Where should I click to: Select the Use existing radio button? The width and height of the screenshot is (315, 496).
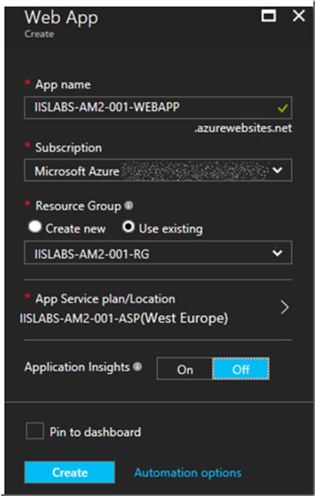coord(128,227)
